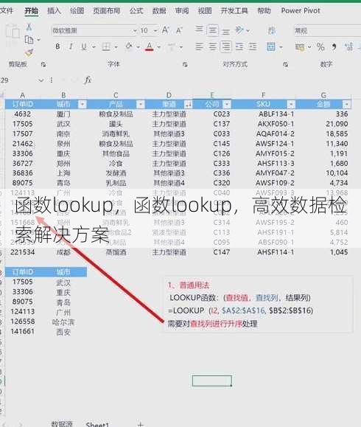
Task: Toggle bold formatting
Action: (x=57, y=46)
